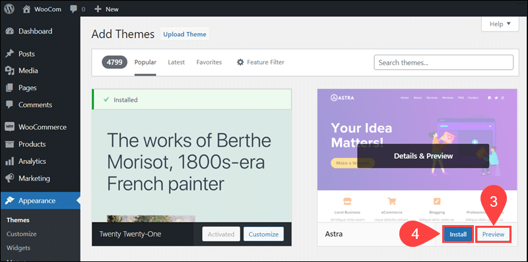Screen dimensions: 528x262
Task: Click Details & Preview on Astra
Action: coord(423,156)
